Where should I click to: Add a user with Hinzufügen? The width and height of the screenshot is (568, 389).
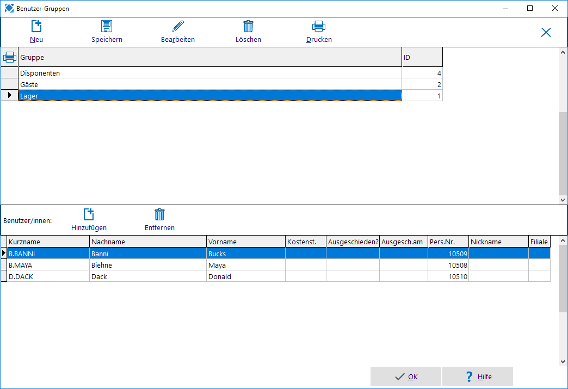tap(89, 220)
